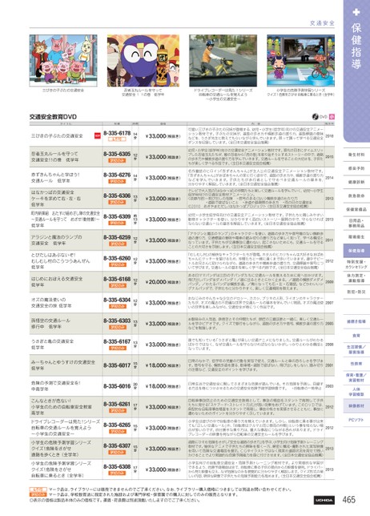Click product code 8-335-6017
370x516 pixels.
pyautogui.click(x=117, y=365)
